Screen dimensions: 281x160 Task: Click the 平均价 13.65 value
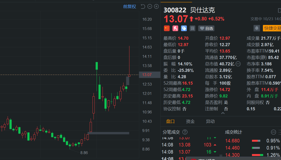(225, 51)
